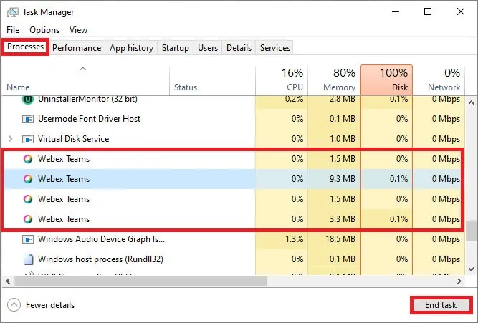Expand the Virtual Disk Service group
This screenshot has height=323, width=478.
tap(11, 139)
